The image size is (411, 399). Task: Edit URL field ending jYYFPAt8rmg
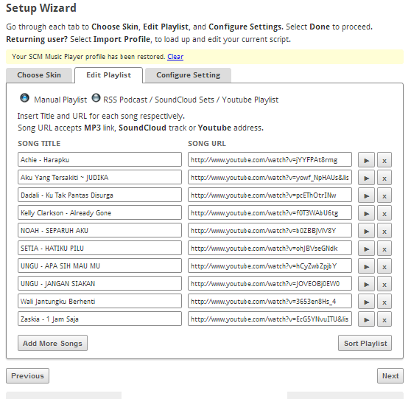click(270, 159)
